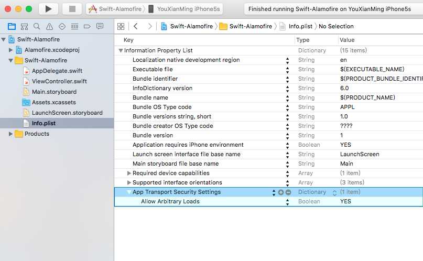This screenshot has height=261, width=423.
Task: Open key stepper for Executable file
Action: coord(287,70)
